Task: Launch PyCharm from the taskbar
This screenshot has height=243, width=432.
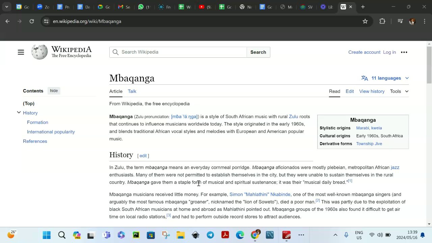Action: pos(136,235)
